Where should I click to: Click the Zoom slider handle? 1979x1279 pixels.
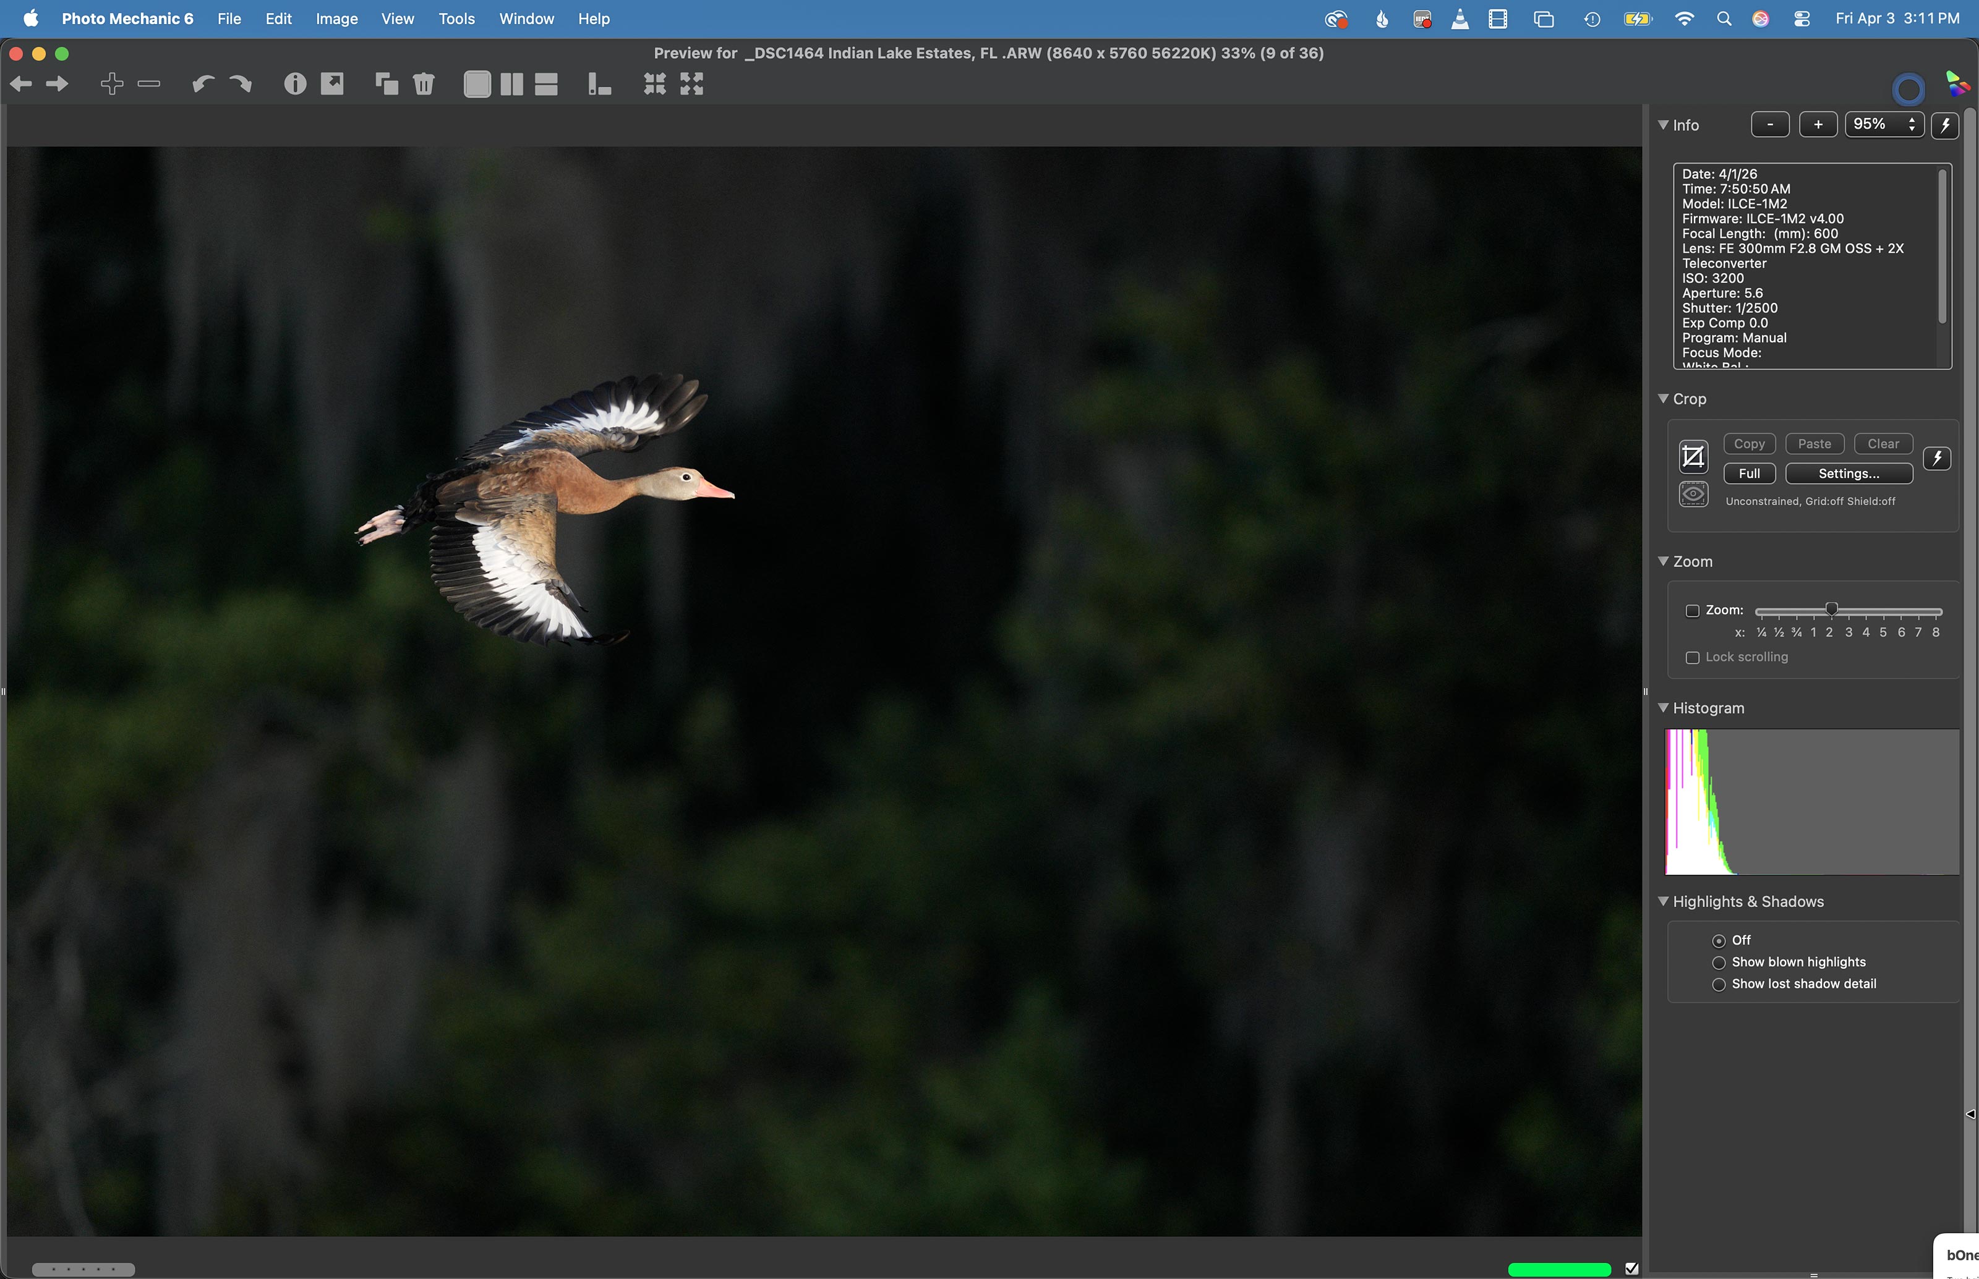pyautogui.click(x=1831, y=610)
